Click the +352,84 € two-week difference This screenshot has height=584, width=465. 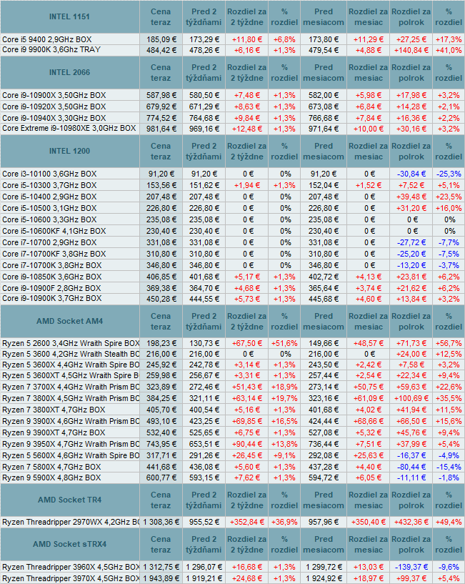(x=247, y=523)
